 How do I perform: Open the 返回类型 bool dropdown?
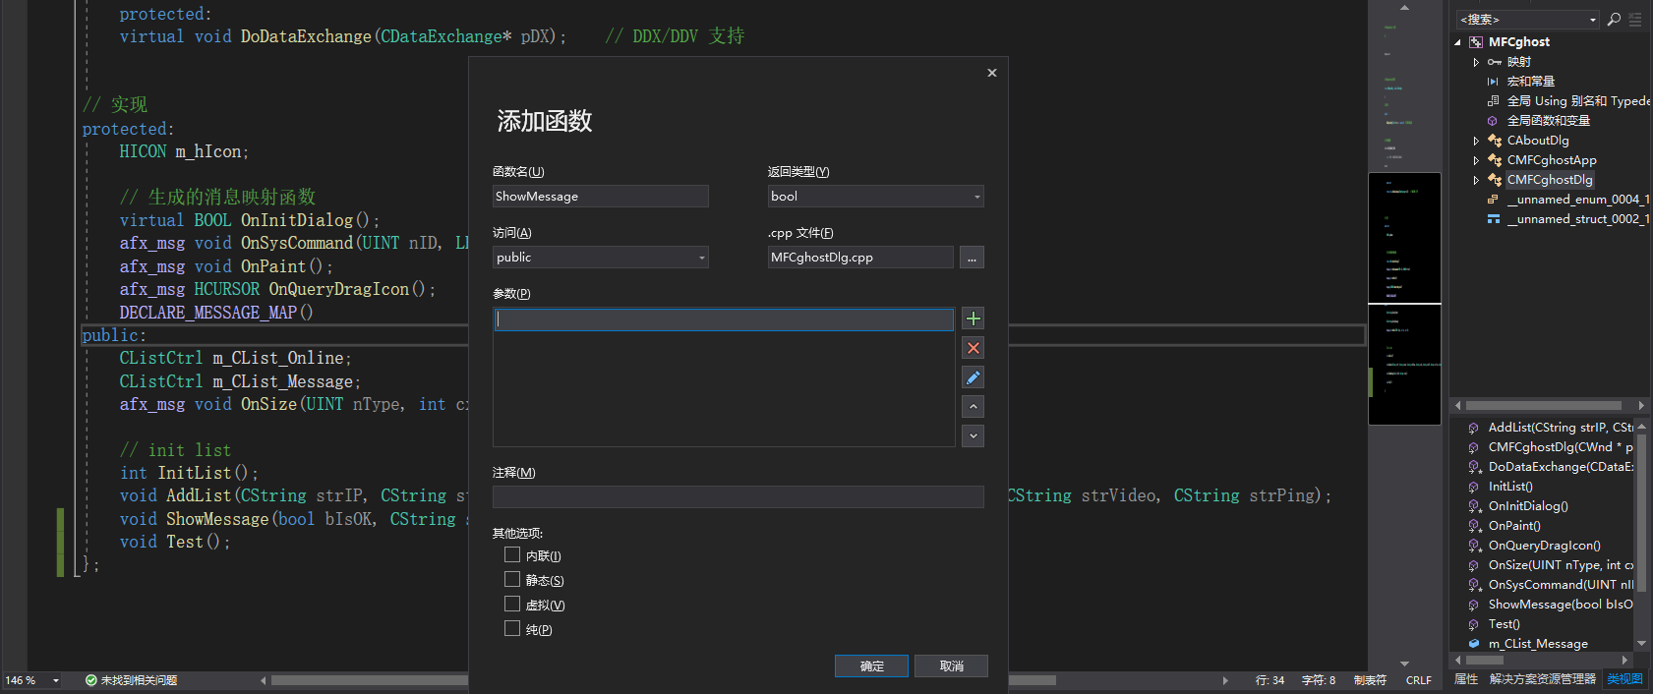tap(976, 197)
